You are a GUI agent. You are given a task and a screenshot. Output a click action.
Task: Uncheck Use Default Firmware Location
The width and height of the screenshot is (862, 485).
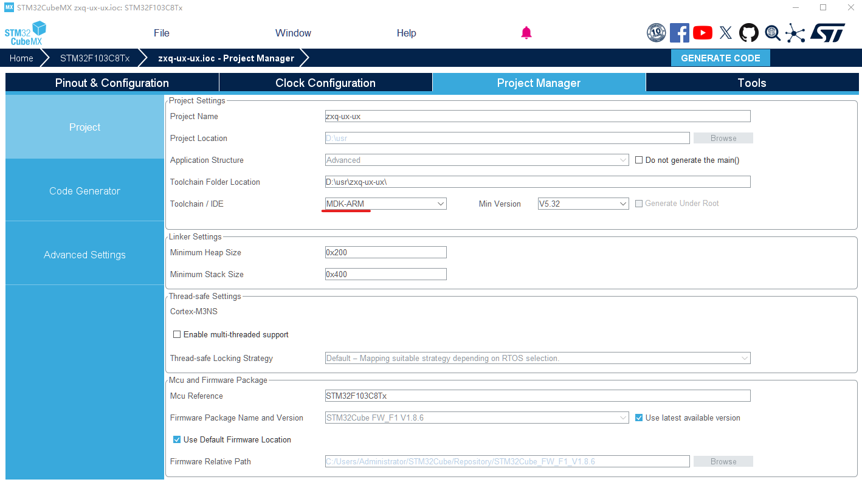[177, 440]
